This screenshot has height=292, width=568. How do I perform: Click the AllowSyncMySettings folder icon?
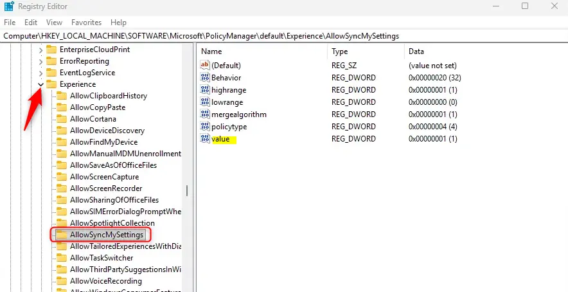(62, 235)
